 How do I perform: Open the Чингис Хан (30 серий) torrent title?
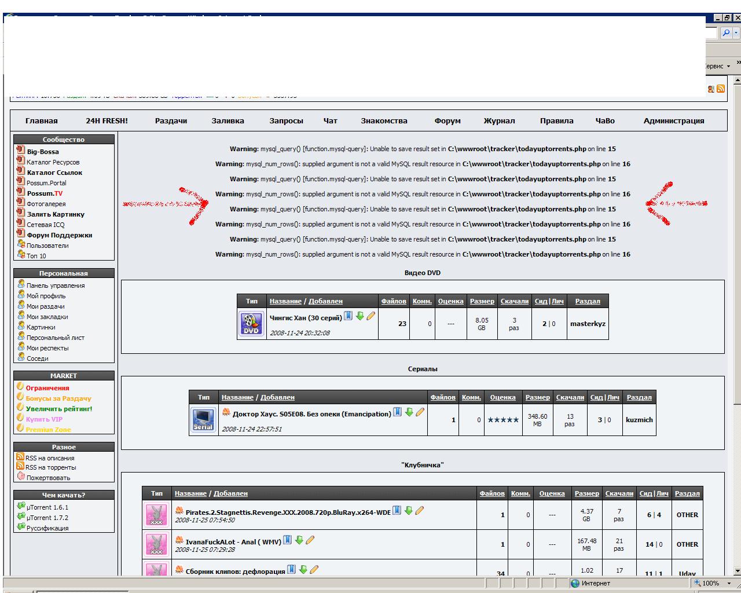pos(306,318)
